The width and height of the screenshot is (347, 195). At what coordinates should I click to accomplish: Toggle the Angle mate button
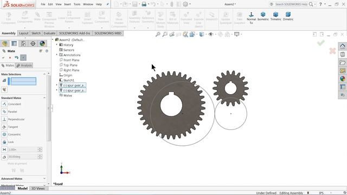click(x=4, y=157)
